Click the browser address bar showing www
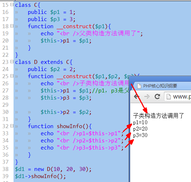The height and width of the screenshot is (182, 191). coord(178,97)
